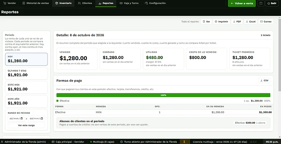Send the report by Correo
The image size is (281, 144).
(266, 21)
